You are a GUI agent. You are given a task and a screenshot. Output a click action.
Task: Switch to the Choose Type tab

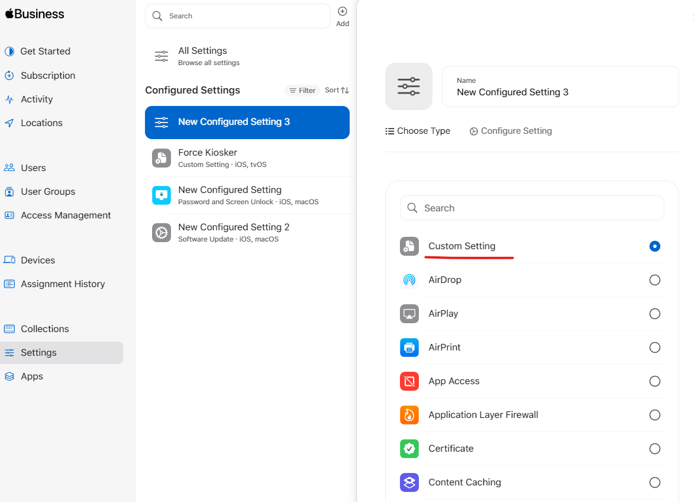click(x=417, y=131)
